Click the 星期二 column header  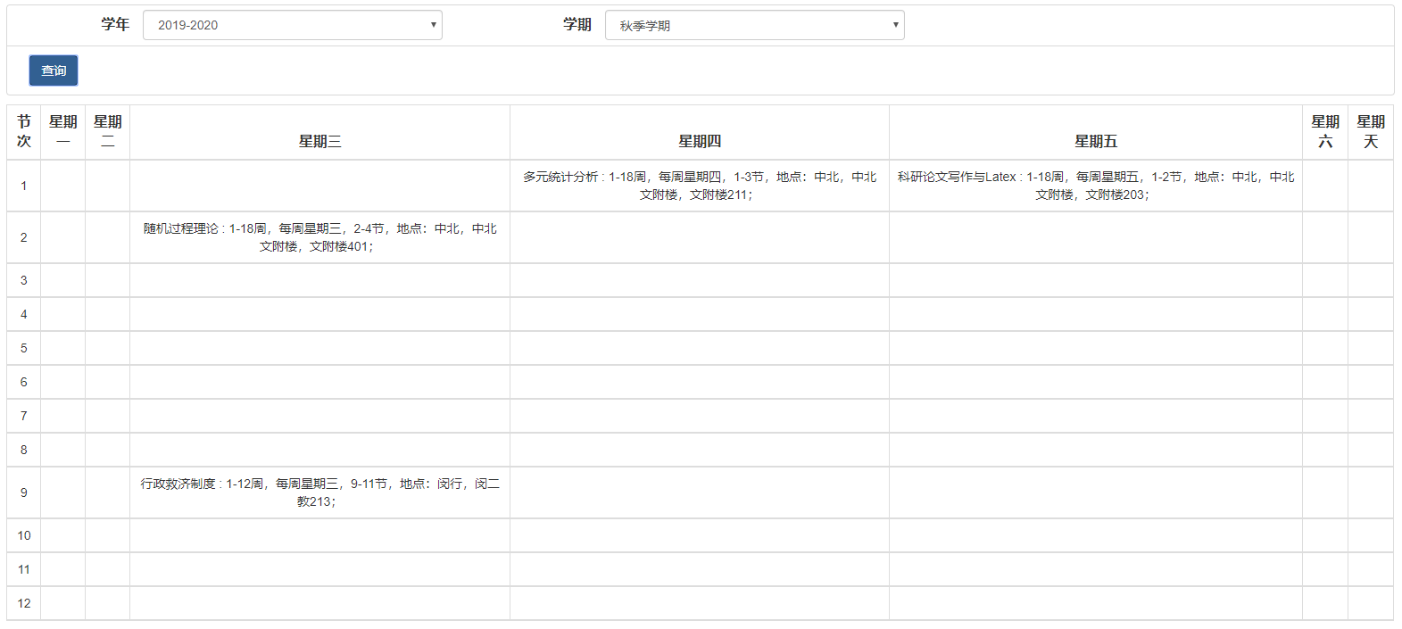(x=107, y=131)
